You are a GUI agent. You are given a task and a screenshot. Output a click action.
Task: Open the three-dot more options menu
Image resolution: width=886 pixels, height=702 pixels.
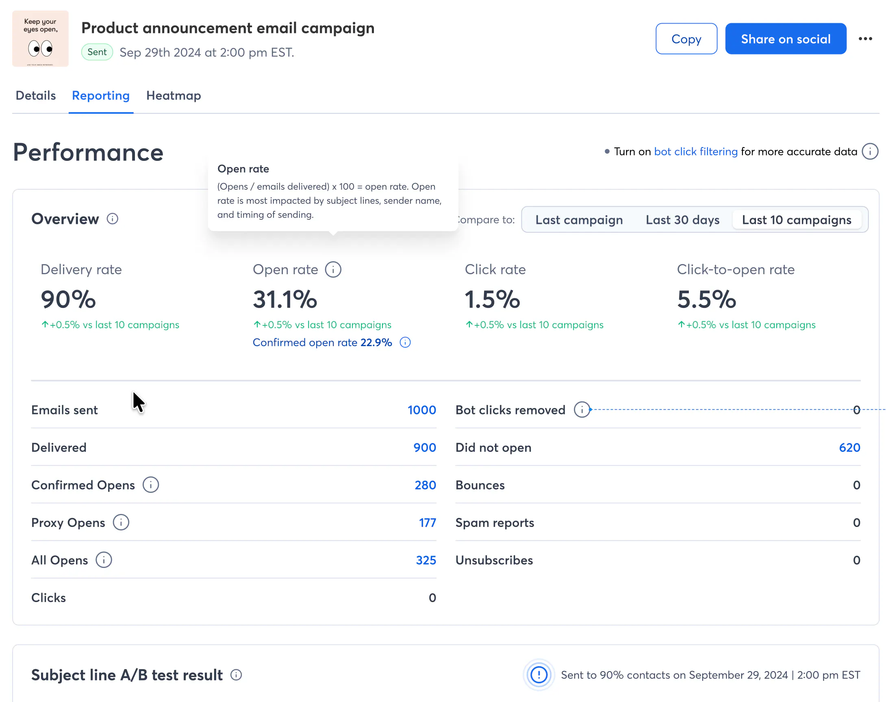point(865,39)
